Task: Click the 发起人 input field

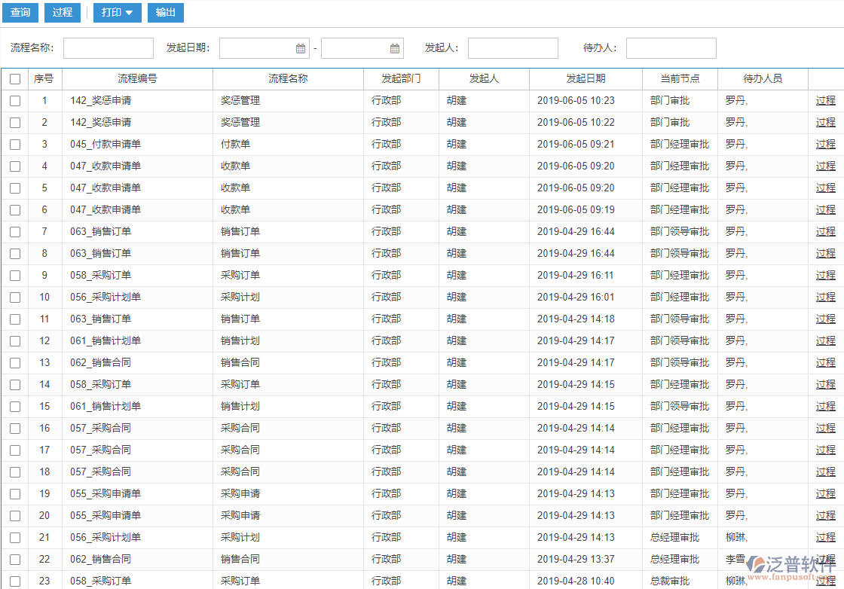Action: coord(512,48)
